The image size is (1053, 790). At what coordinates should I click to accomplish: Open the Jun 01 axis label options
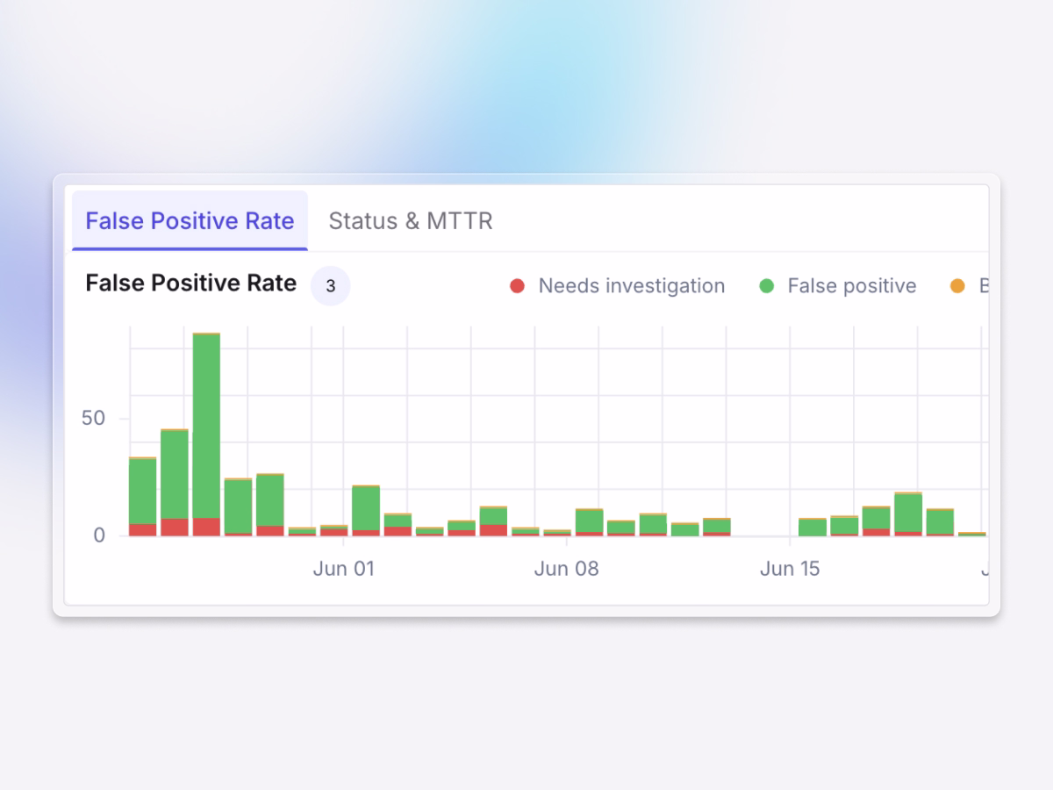343,568
